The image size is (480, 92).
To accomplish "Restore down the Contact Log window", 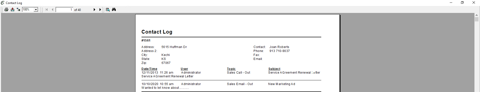I will [462, 3].
